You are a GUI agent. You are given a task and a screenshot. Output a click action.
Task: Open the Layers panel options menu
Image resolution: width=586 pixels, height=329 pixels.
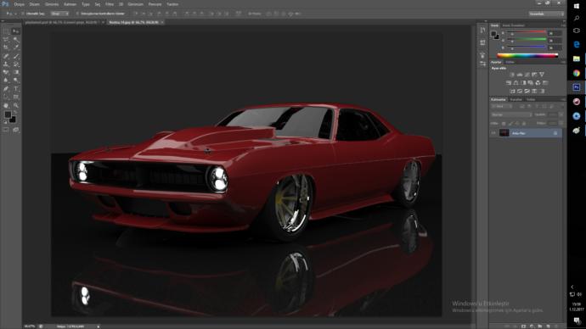point(563,99)
